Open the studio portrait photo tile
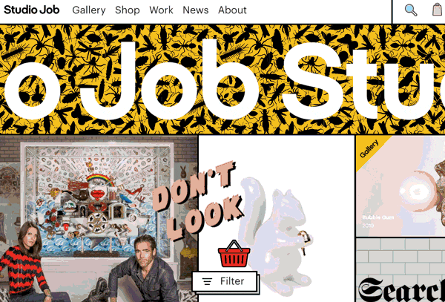Image resolution: width=445 pixels, height=302 pixels. [x=99, y=219]
